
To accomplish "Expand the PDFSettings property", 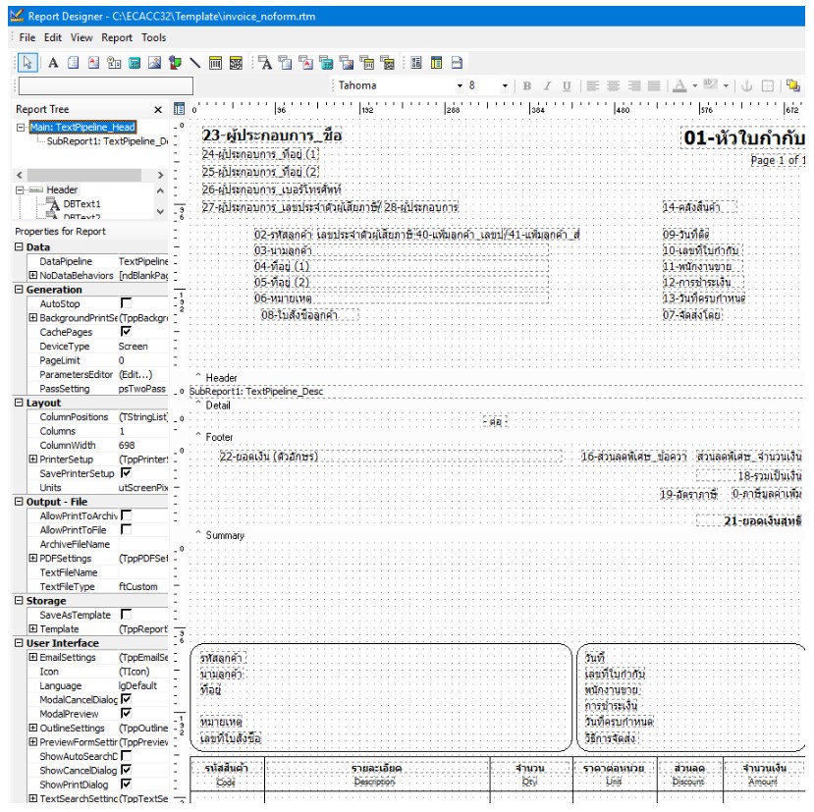I will click(x=32, y=558).
